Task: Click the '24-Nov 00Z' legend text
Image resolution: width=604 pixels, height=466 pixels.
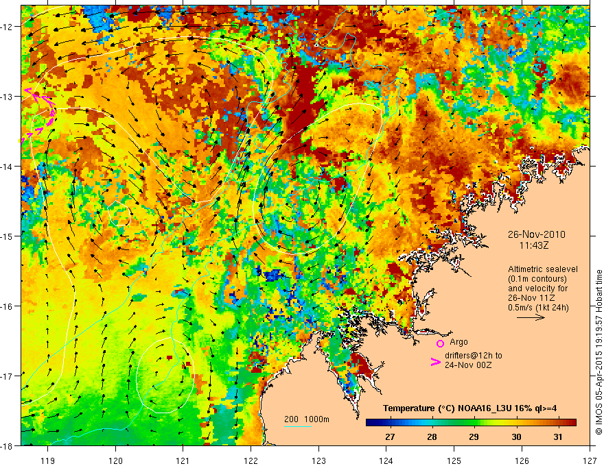Action: pos(468,365)
